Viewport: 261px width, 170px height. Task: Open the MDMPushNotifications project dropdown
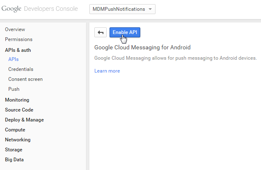(122, 9)
